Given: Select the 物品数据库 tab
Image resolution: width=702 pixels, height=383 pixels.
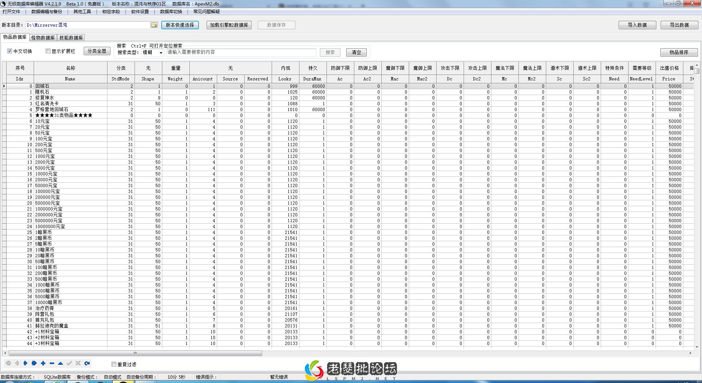Looking at the screenshot, I should pos(15,37).
